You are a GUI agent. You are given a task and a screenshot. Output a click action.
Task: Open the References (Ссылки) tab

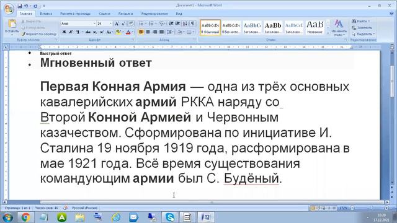coord(104,14)
